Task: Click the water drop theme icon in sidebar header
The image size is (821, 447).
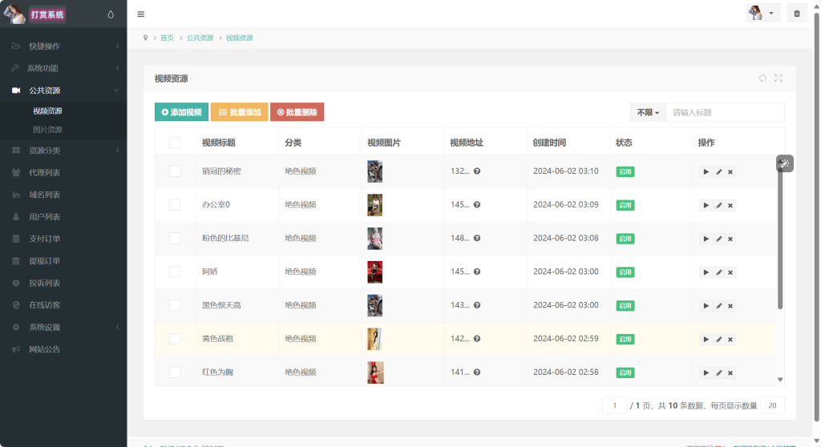Action: (x=110, y=14)
